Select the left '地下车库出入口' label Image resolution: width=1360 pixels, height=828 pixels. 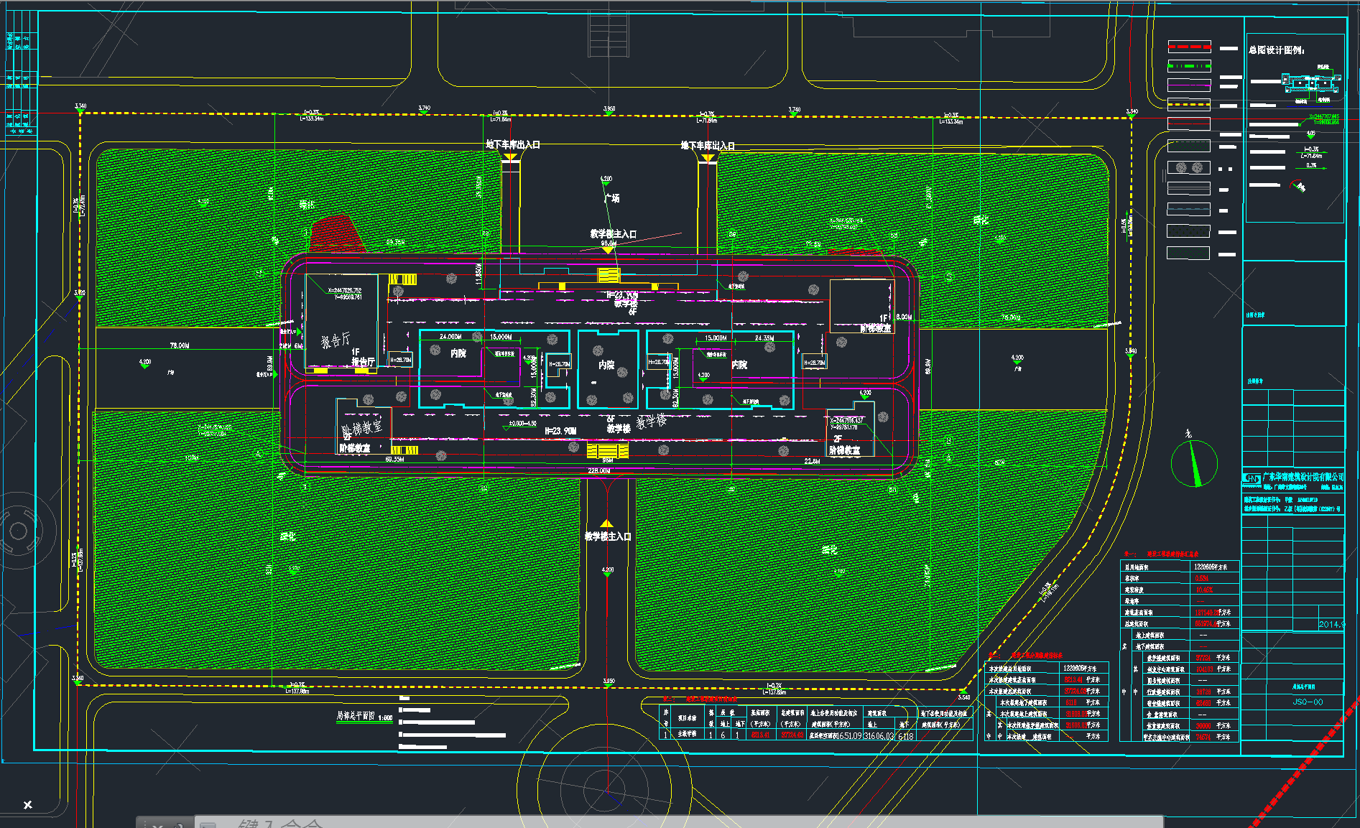click(x=513, y=145)
